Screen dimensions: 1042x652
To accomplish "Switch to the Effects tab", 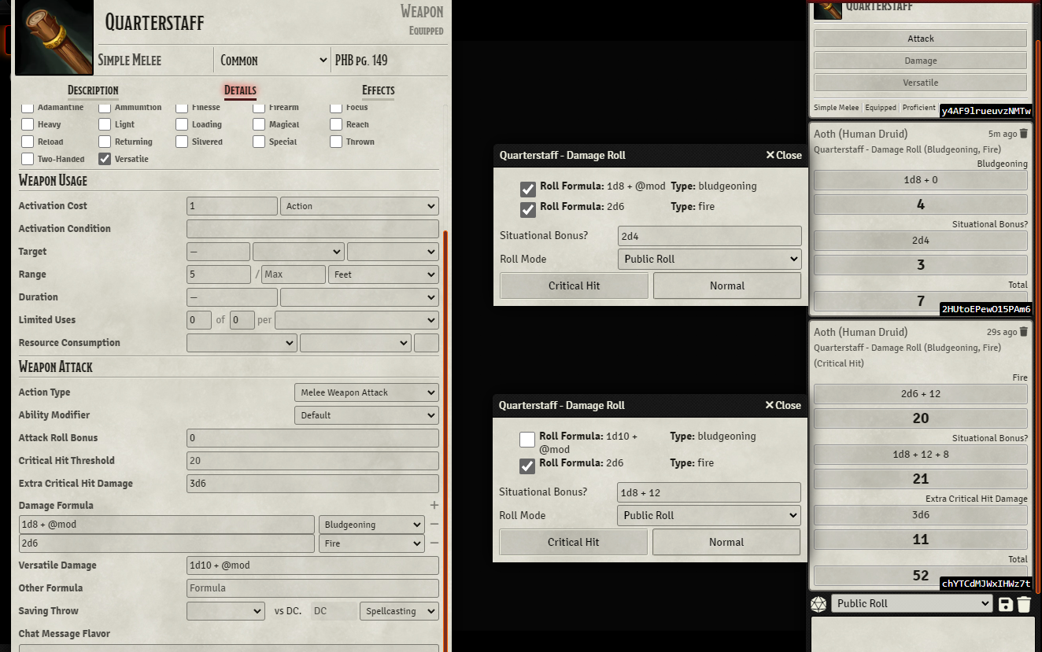I will [x=378, y=90].
